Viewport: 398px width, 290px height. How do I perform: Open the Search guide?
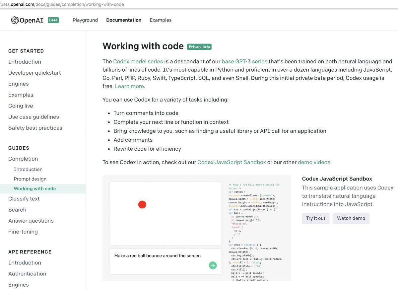pos(17,210)
